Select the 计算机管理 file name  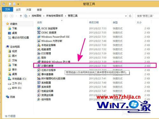[x=47, y=66]
